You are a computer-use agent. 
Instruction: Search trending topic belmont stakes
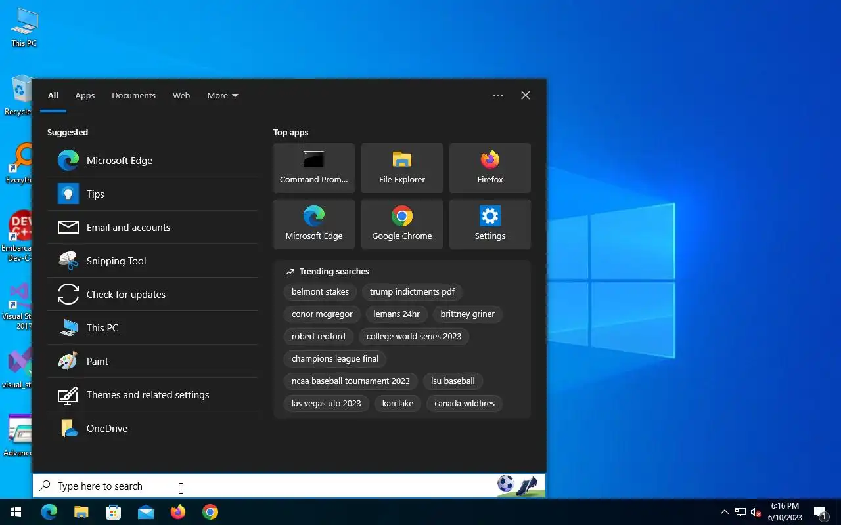(x=320, y=291)
